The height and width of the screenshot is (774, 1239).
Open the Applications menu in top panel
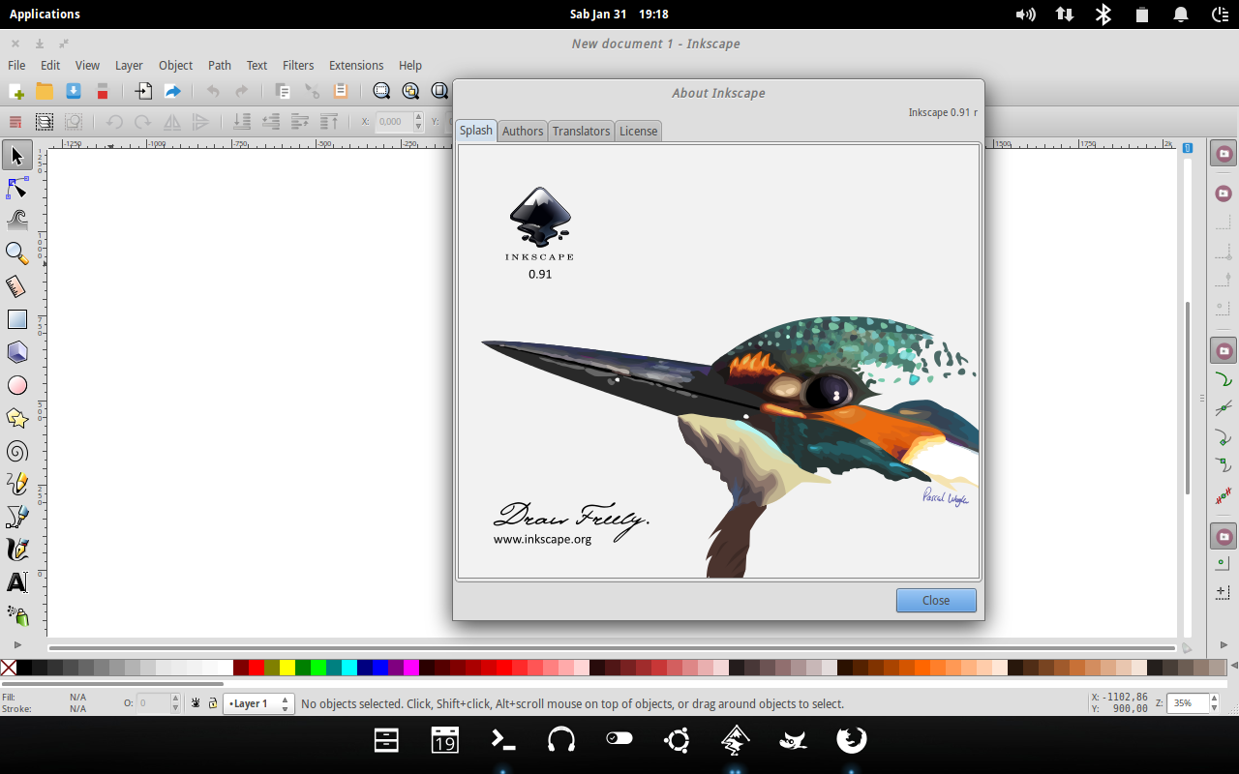point(45,14)
